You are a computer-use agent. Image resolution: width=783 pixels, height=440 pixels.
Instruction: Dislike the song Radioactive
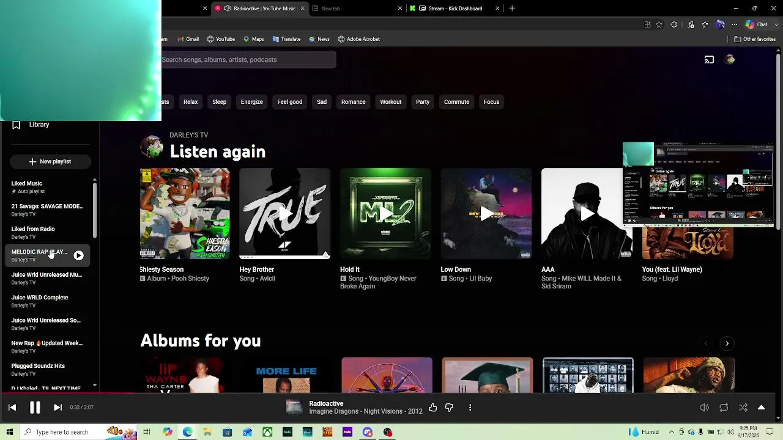coord(449,408)
